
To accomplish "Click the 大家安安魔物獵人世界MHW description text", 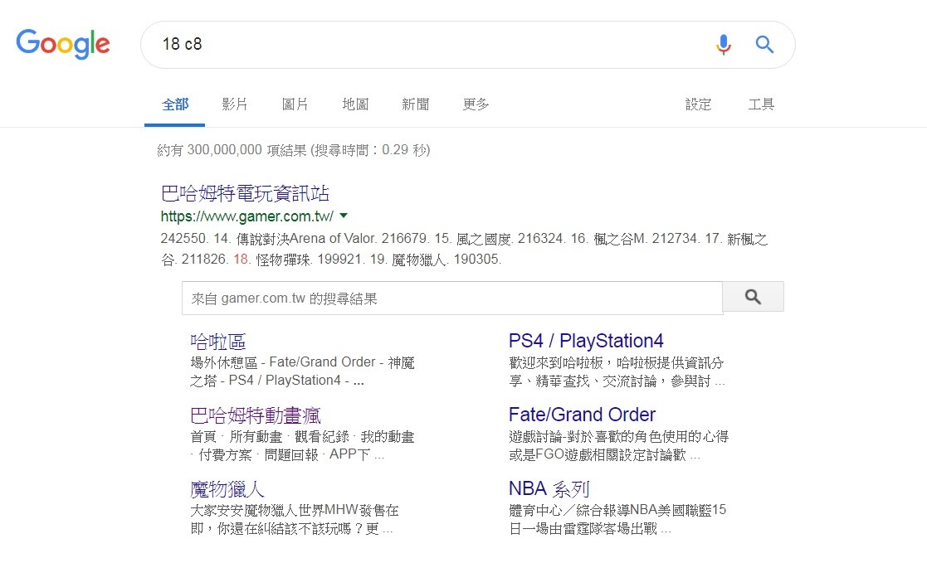I will pyautogui.click(x=295, y=519).
